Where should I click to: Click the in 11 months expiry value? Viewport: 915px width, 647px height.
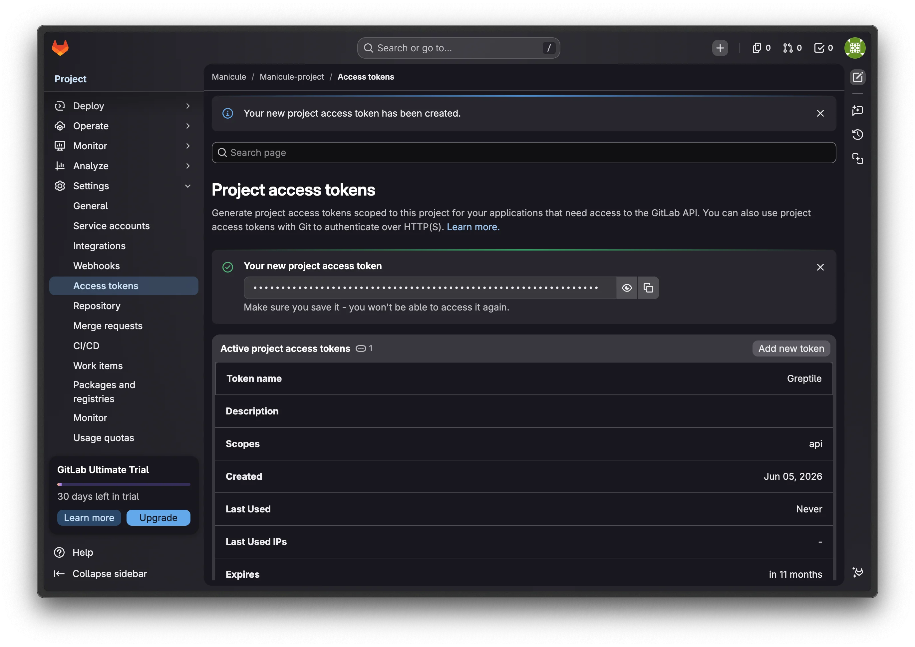[x=795, y=574]
